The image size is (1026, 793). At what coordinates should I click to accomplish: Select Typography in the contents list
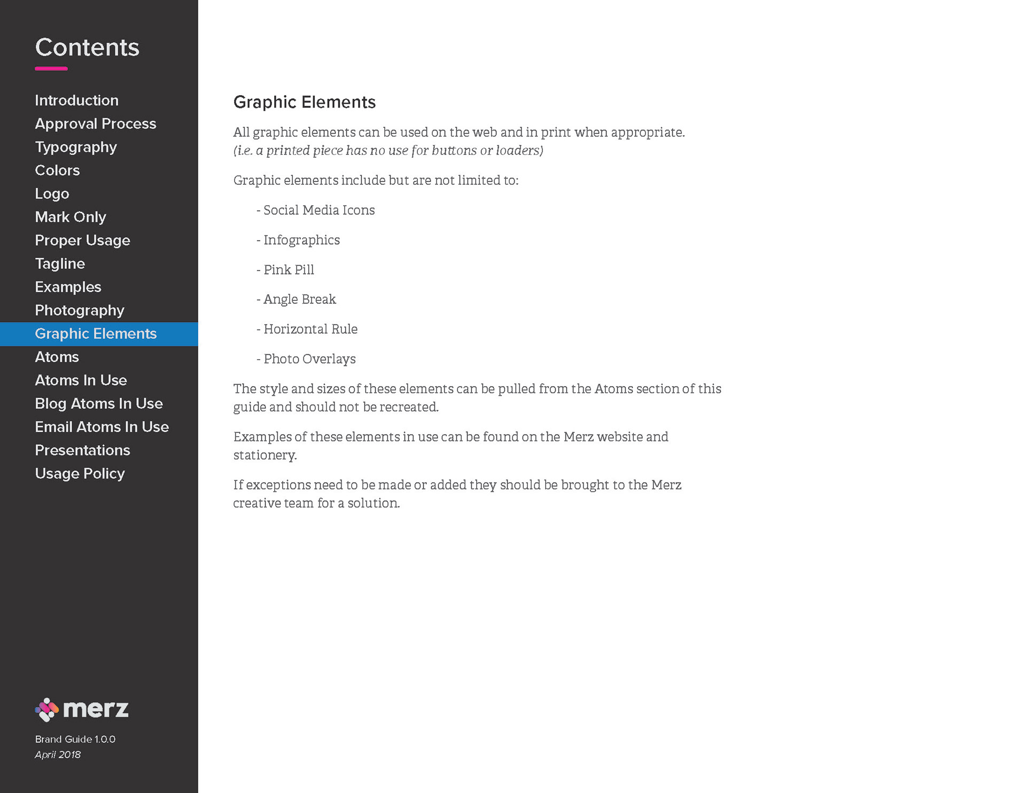tap(75, 147)
